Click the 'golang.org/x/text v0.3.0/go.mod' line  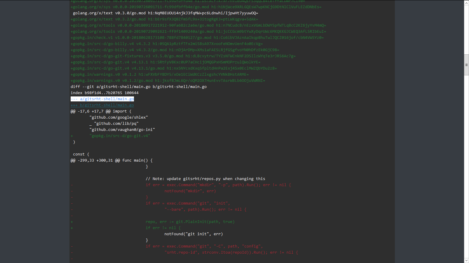coord(165,13)
